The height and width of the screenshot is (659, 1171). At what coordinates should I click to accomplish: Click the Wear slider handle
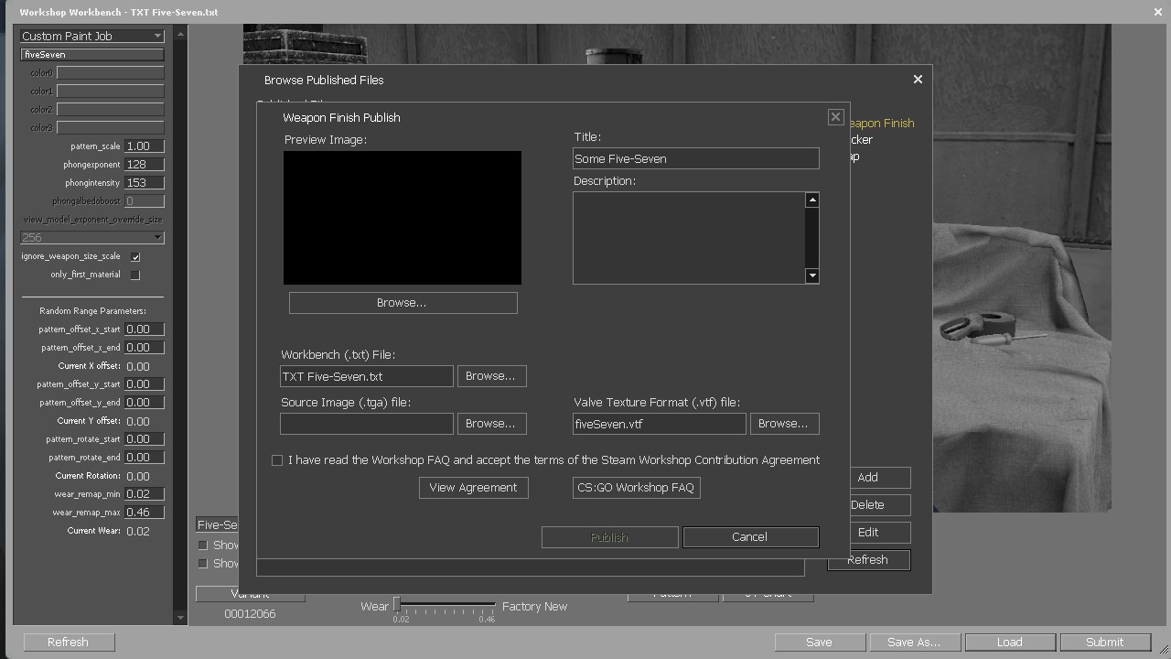pyautogui.click(x=396, y=605)
